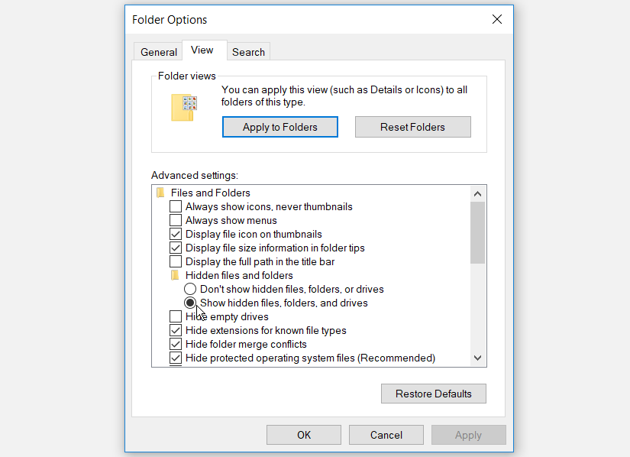This screenshot has height=457, width=630.
Task: Click the Files and Folders folder icon
Action: click(x=160, y=193)
